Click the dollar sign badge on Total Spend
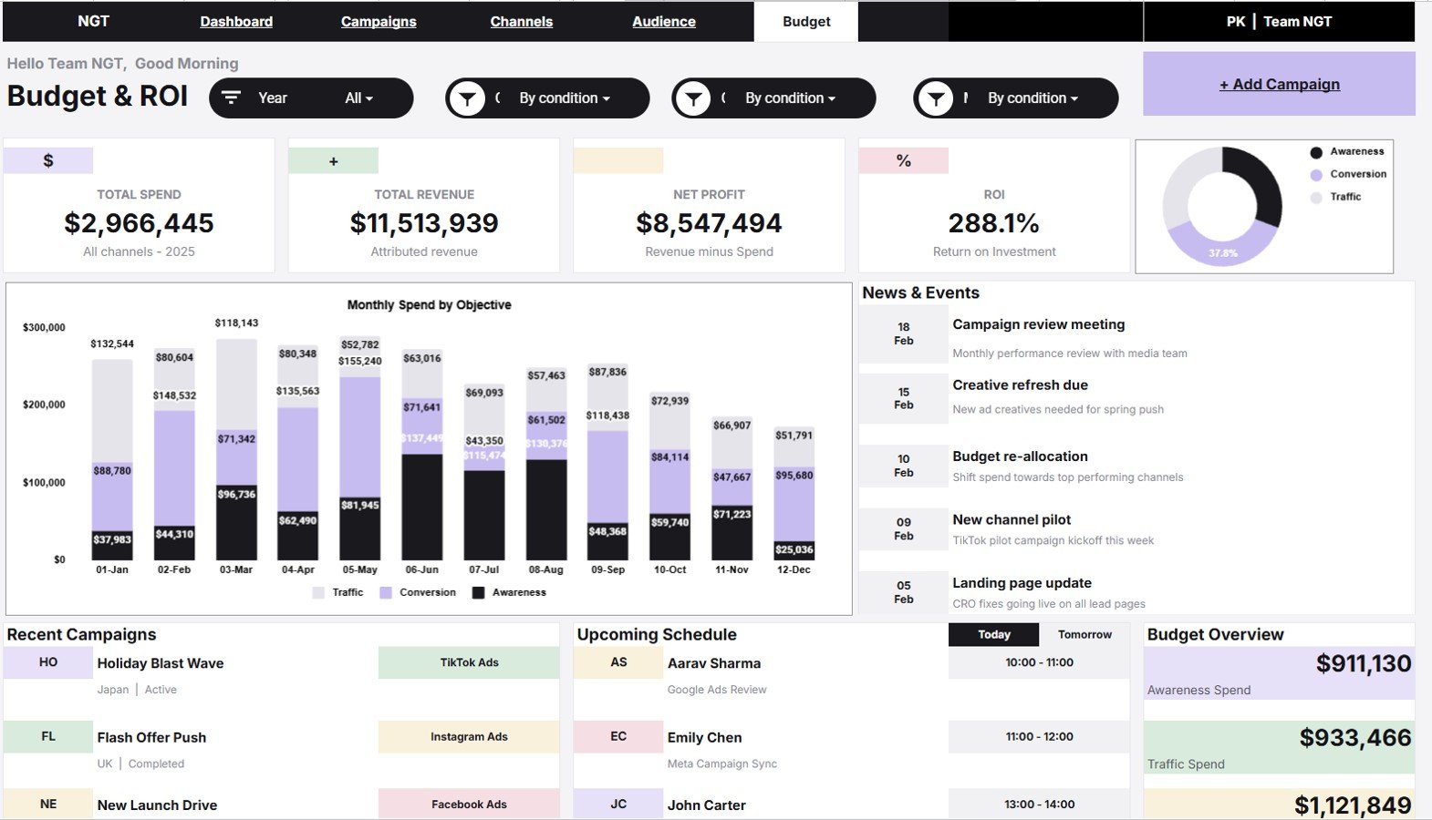 pos(48,160)
